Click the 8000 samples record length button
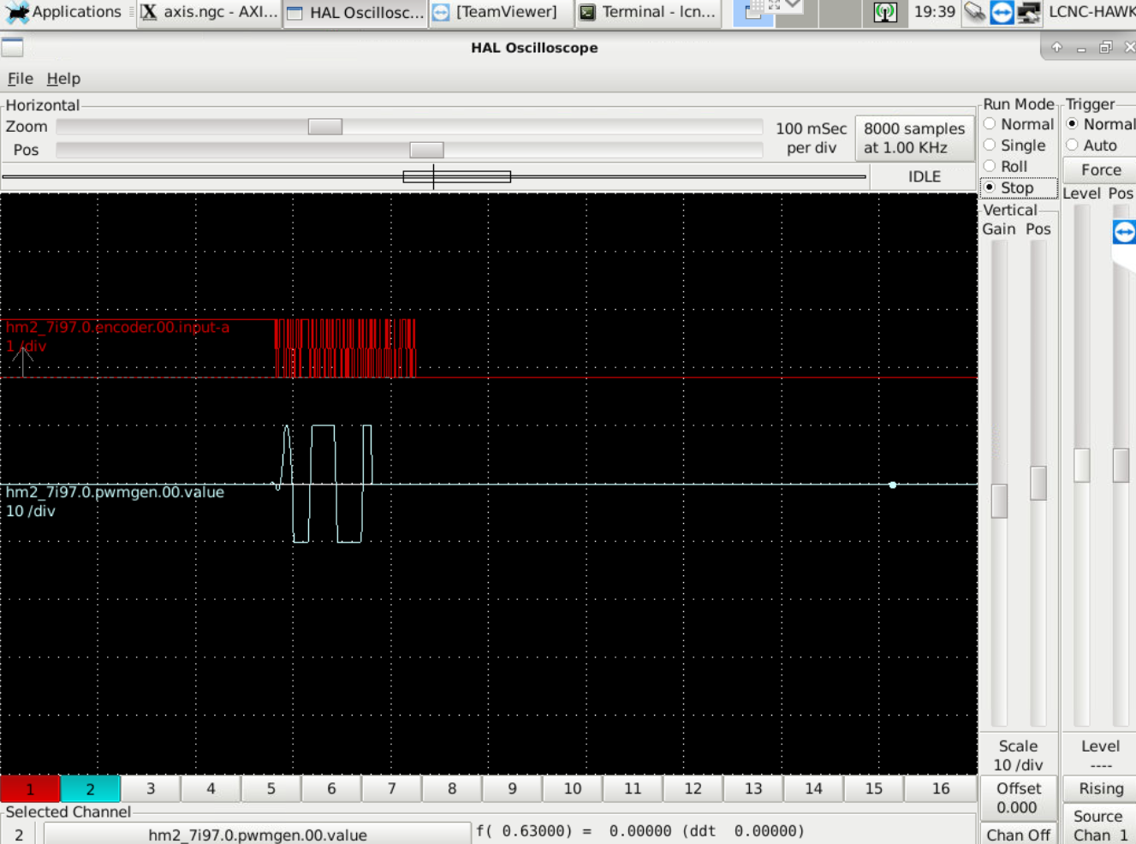This screenshot has height=844, width=1136. (914, 138)
